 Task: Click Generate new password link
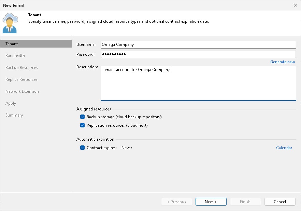click(283, 61)
